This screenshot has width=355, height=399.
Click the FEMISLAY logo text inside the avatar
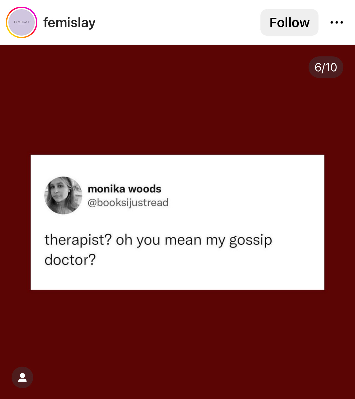(x=22, y=22)
